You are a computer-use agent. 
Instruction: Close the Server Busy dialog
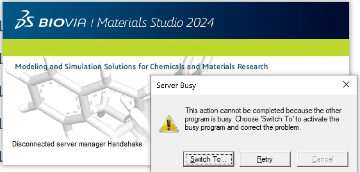(x=346, y=85)
